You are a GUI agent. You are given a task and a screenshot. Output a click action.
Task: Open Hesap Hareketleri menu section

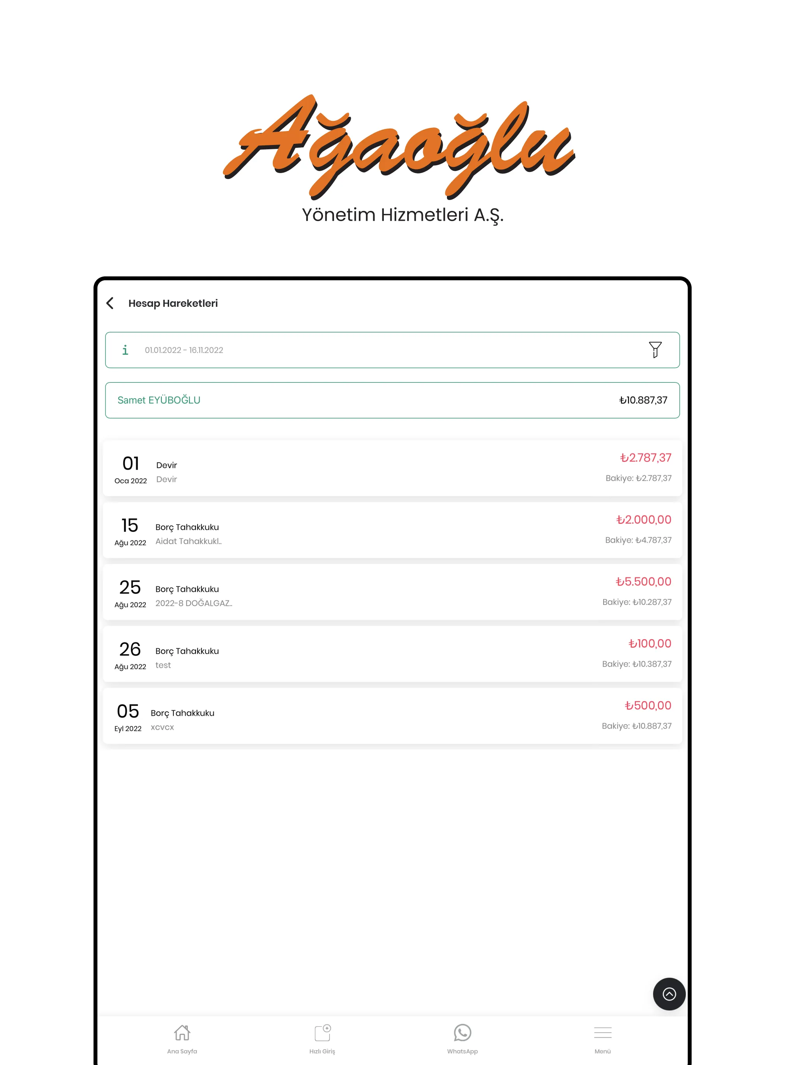click(x=173, y=303)
